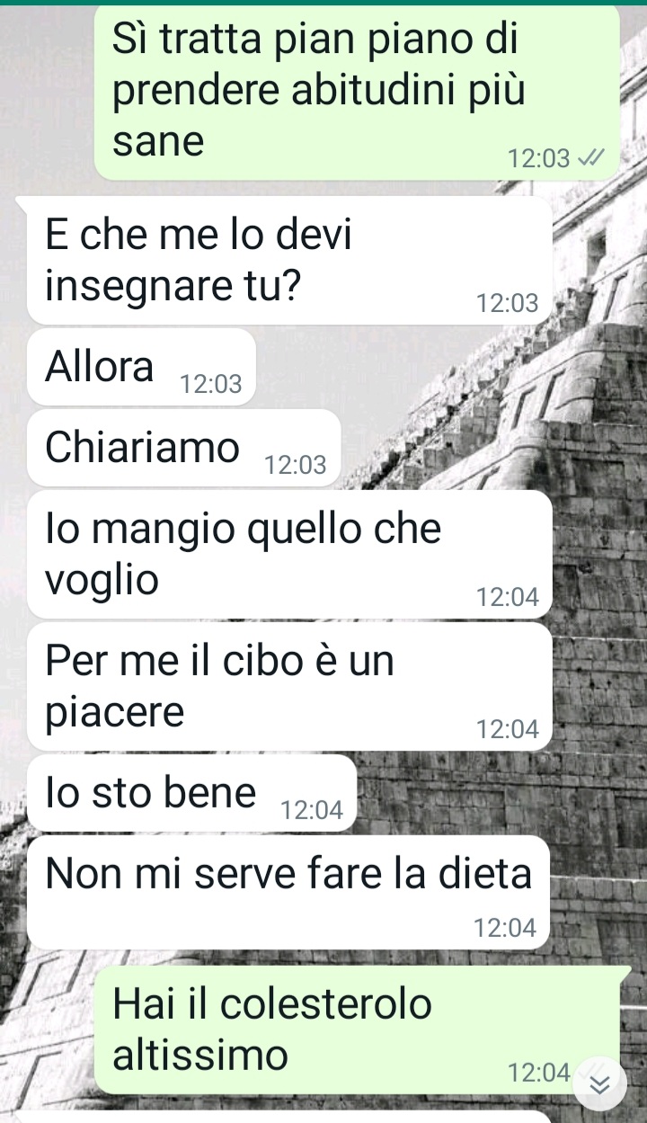Select the message 'Non mi serve fare la dieta'
The width and height of the screenshot is (647, 1123).
[x=289, y=892]
